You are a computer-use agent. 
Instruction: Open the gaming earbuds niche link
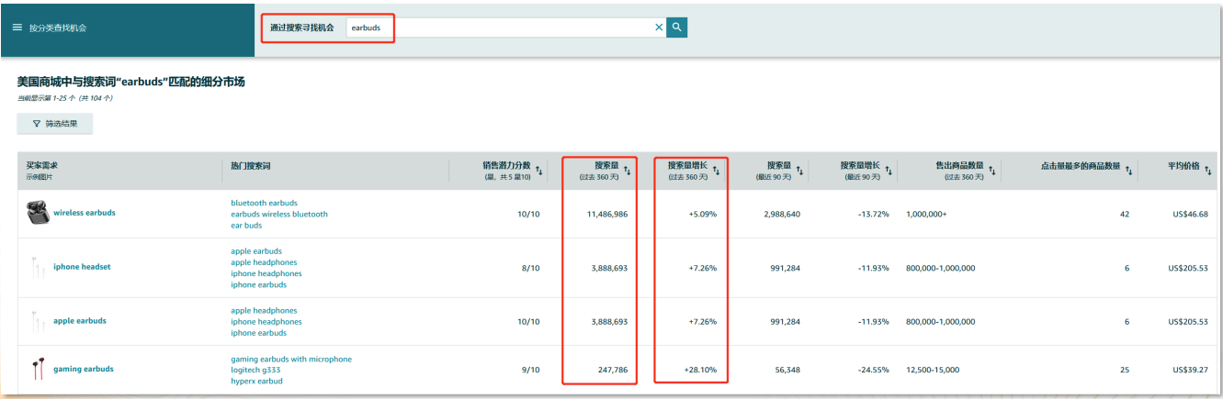pos(84,369)
